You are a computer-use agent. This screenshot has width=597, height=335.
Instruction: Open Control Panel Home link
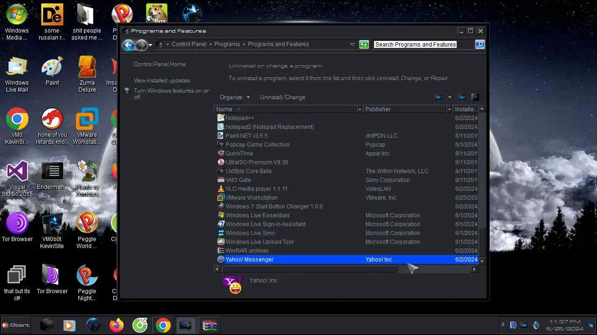click(x=160, y=64)
